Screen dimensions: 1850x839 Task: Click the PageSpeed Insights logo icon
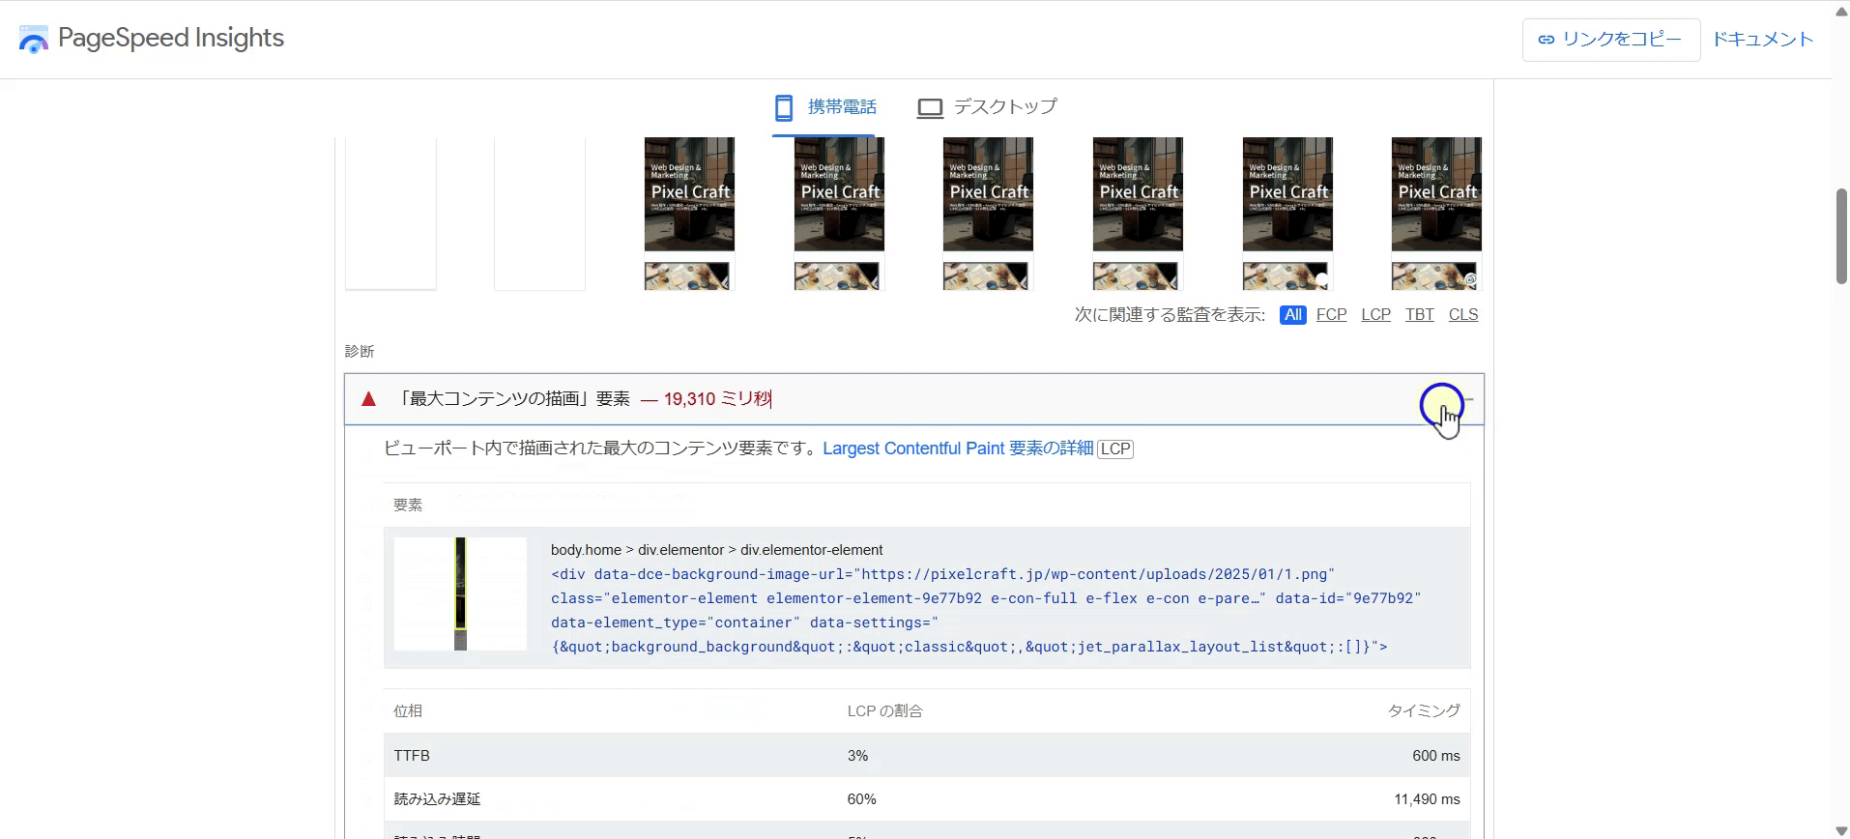coord(34,40)
